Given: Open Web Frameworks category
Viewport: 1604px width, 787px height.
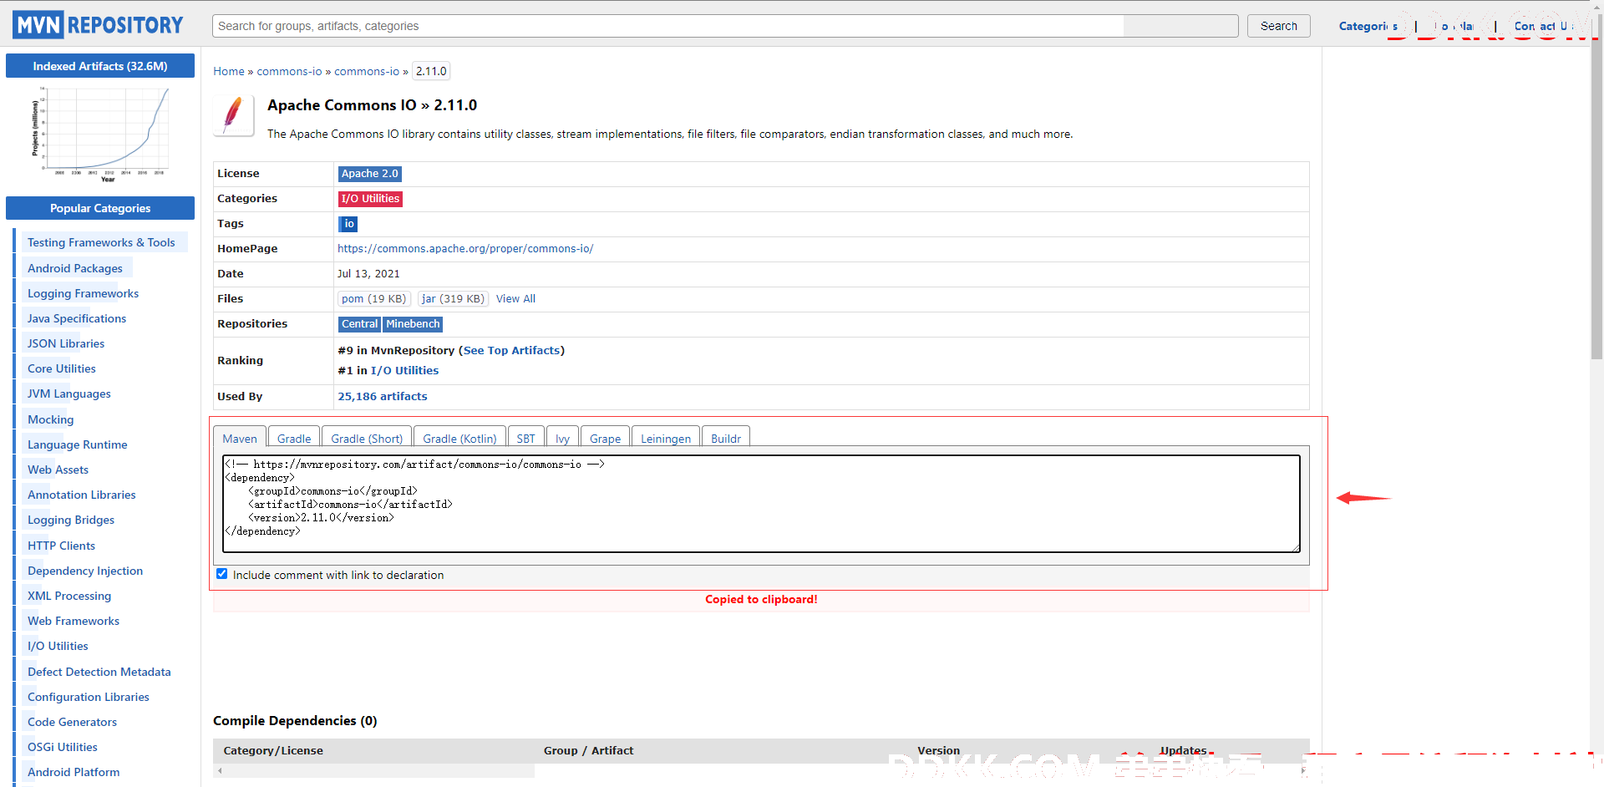Looking at the screenshot, I should click(x=74, y=621).
